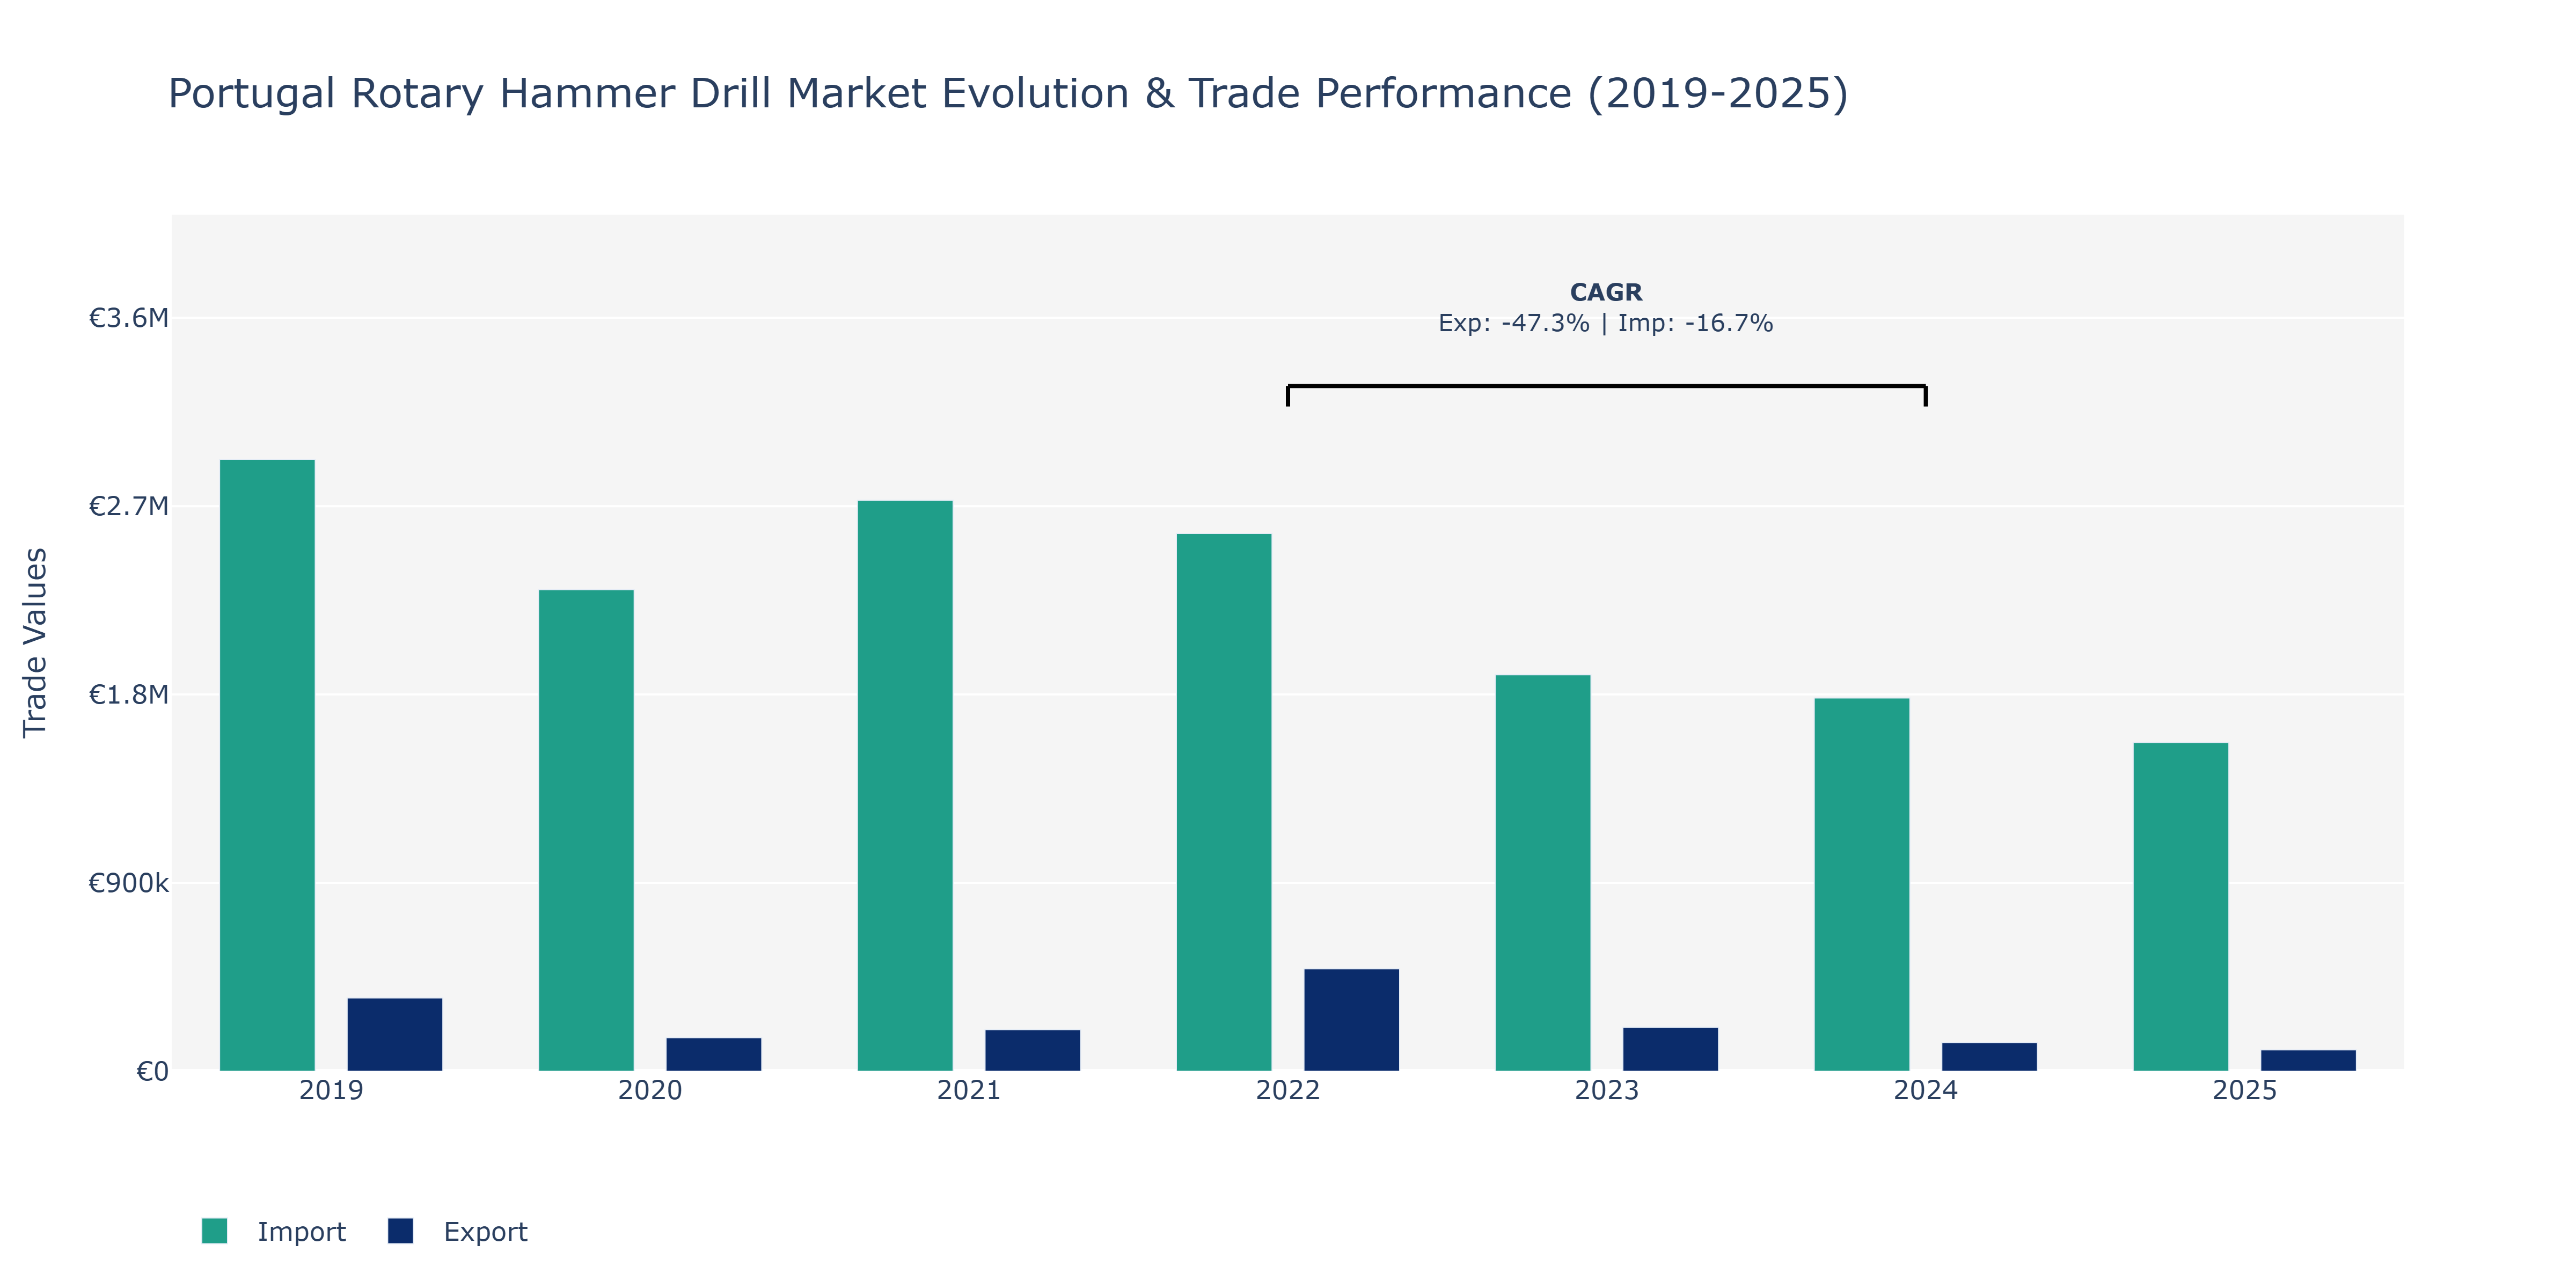Click the 2019 x-axis label
Viewport: 2576px width, 1288px height.
click(x=331, y=1090)
